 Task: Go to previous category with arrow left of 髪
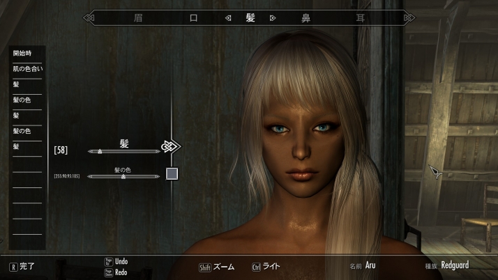point(228,18)
